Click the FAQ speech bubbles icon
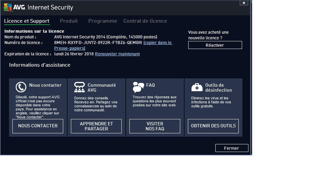Screen dimensions: 321x180 (138, 87)
